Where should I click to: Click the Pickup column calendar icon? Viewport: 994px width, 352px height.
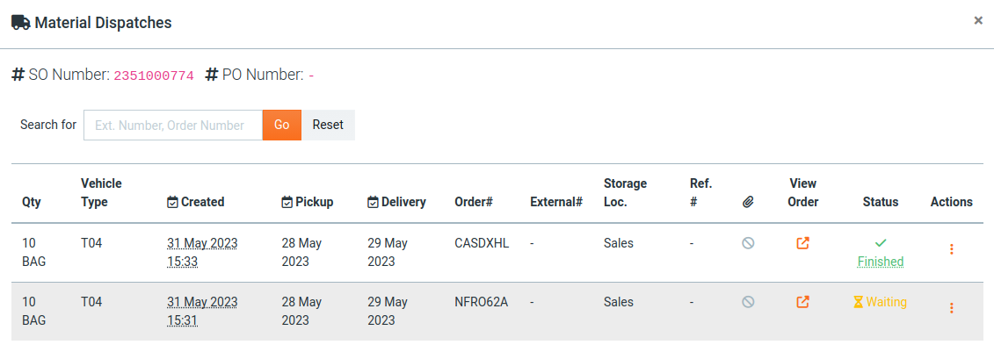click(287, 202)
